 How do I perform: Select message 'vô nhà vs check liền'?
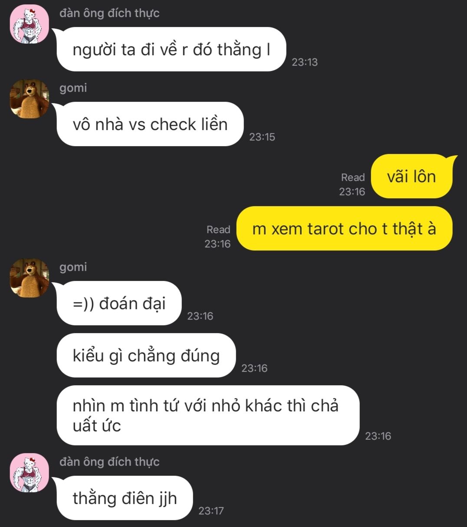coord(150,124)
